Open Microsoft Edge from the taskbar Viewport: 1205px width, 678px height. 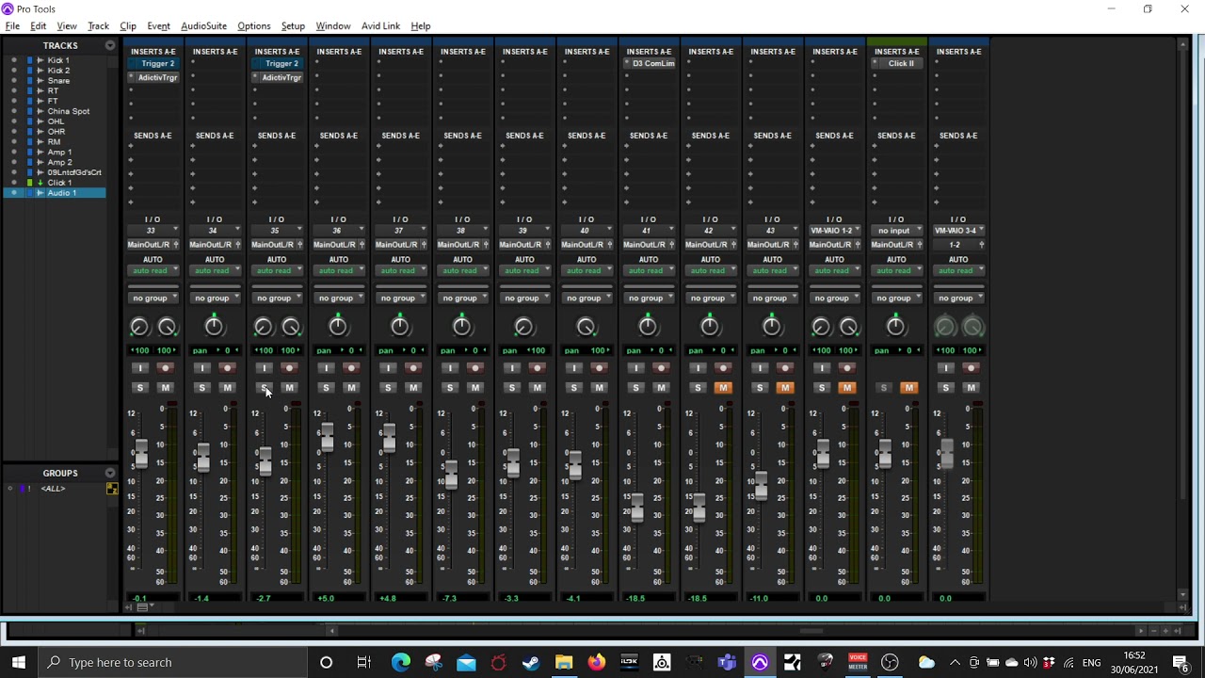401,663
